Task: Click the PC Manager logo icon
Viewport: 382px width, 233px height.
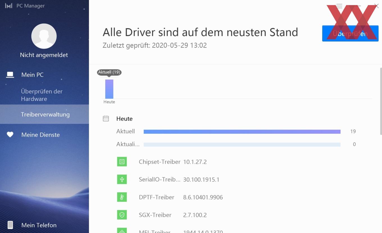Action: [9, 6]
